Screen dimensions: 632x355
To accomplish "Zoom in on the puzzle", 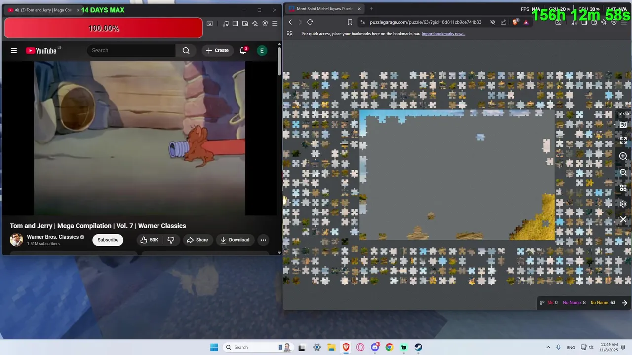I will (x=623, y=156).
